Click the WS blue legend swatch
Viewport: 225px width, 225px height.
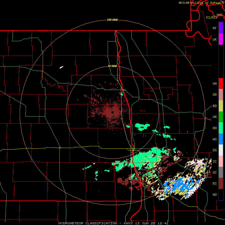click(x=221, y=139)
